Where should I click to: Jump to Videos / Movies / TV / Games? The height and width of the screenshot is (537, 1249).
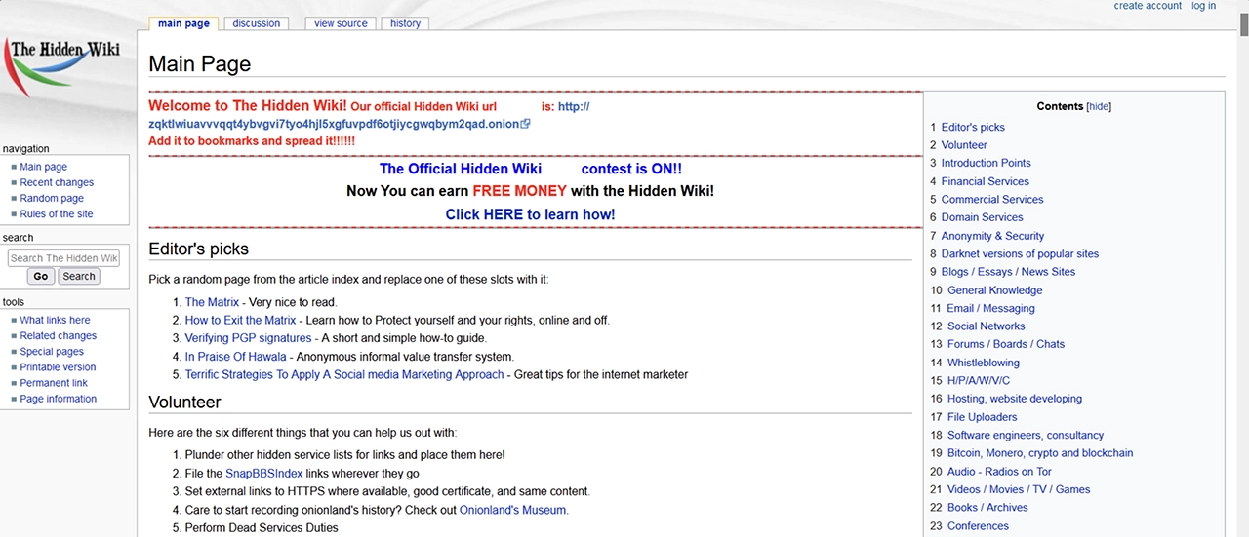[1019, 489]
